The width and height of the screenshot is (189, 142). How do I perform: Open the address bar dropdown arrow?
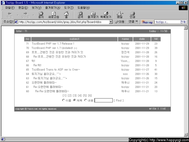[111, 22]
